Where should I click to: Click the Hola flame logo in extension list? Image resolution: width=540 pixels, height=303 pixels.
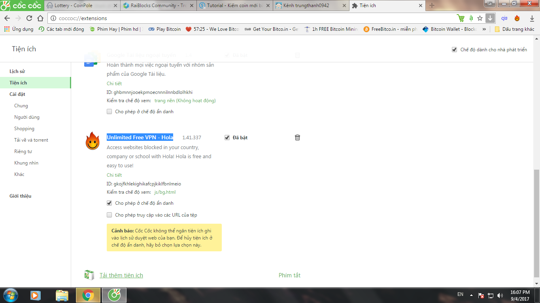[x=92, y=141]
